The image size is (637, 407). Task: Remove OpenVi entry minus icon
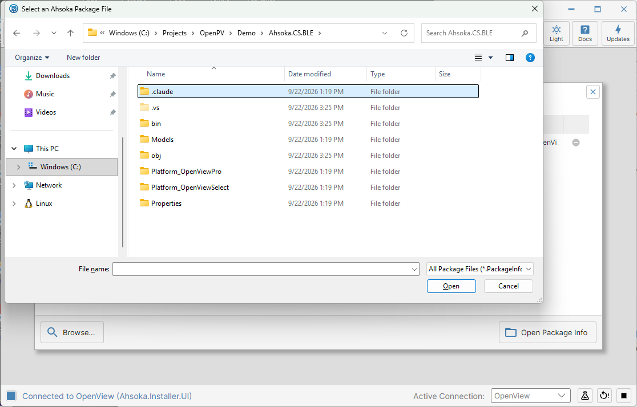coord(576,143)
